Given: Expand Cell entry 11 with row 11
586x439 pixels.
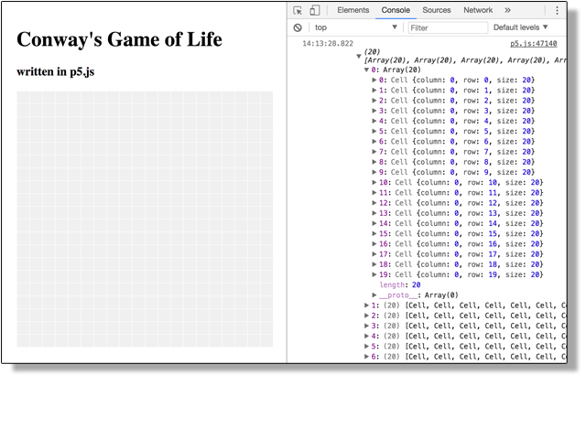Looking at the screenshot, I should pyautogui.click(x=374, y=193).
